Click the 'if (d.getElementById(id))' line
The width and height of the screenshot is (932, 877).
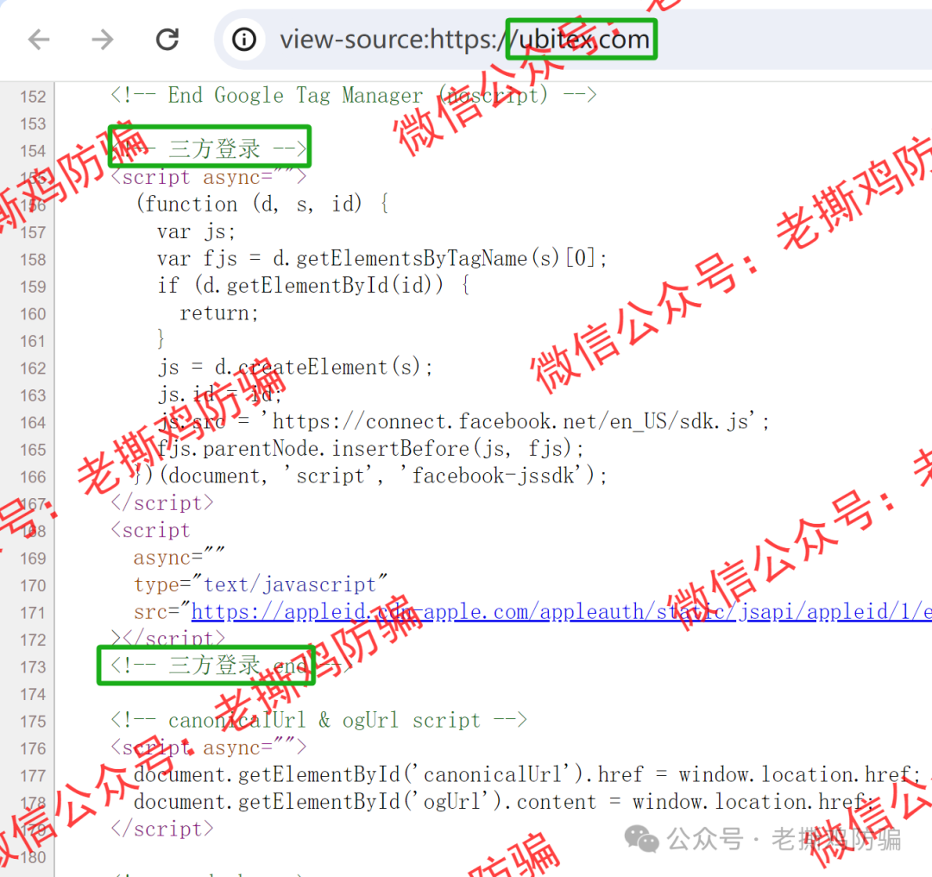(314, 286)
